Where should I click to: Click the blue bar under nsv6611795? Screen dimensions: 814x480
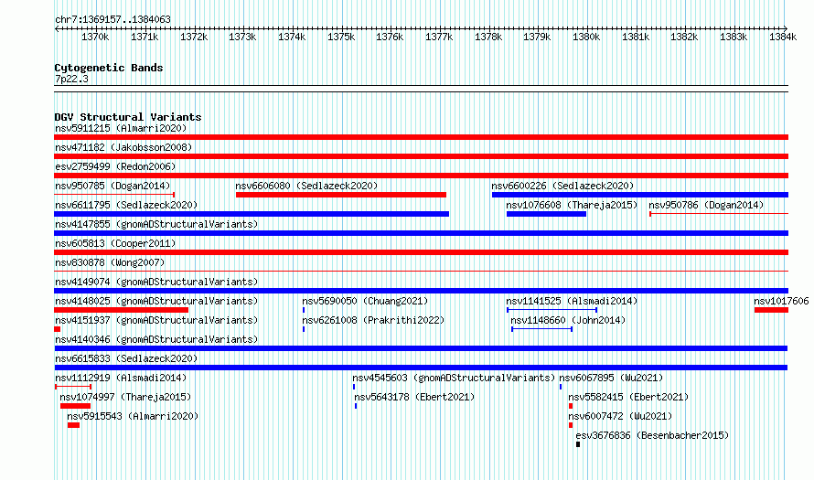click(x=252, y=214)
